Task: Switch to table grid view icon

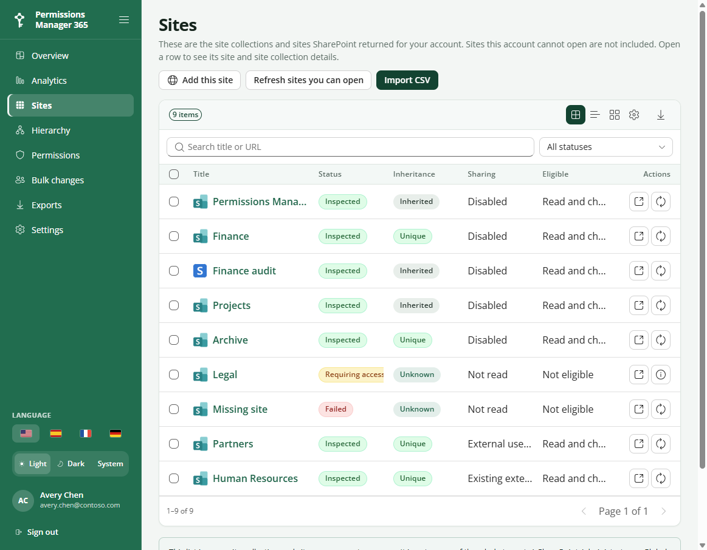Action: pos(575,115)
